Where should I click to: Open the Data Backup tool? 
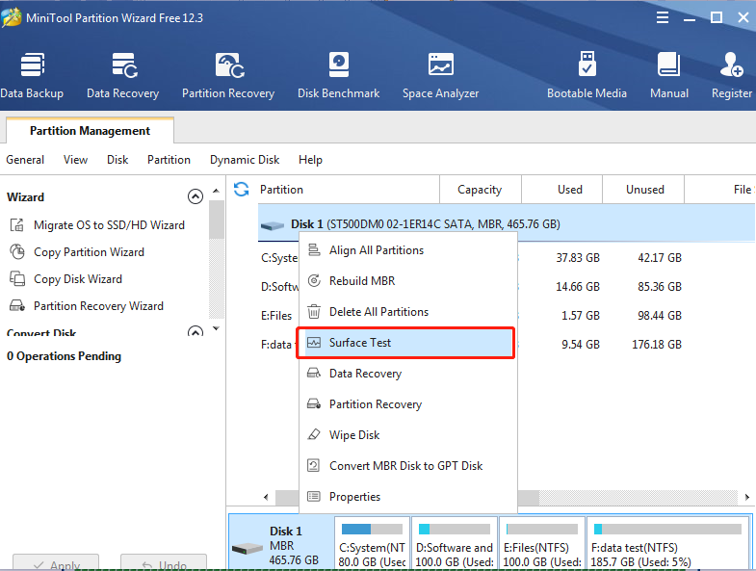click(32, 75)
